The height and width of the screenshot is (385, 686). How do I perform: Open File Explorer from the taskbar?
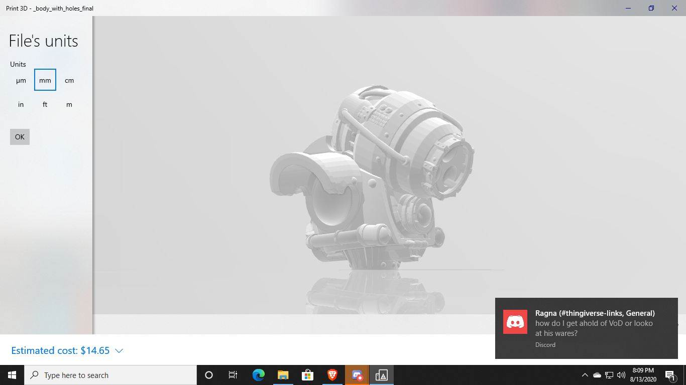coord(283,375)
